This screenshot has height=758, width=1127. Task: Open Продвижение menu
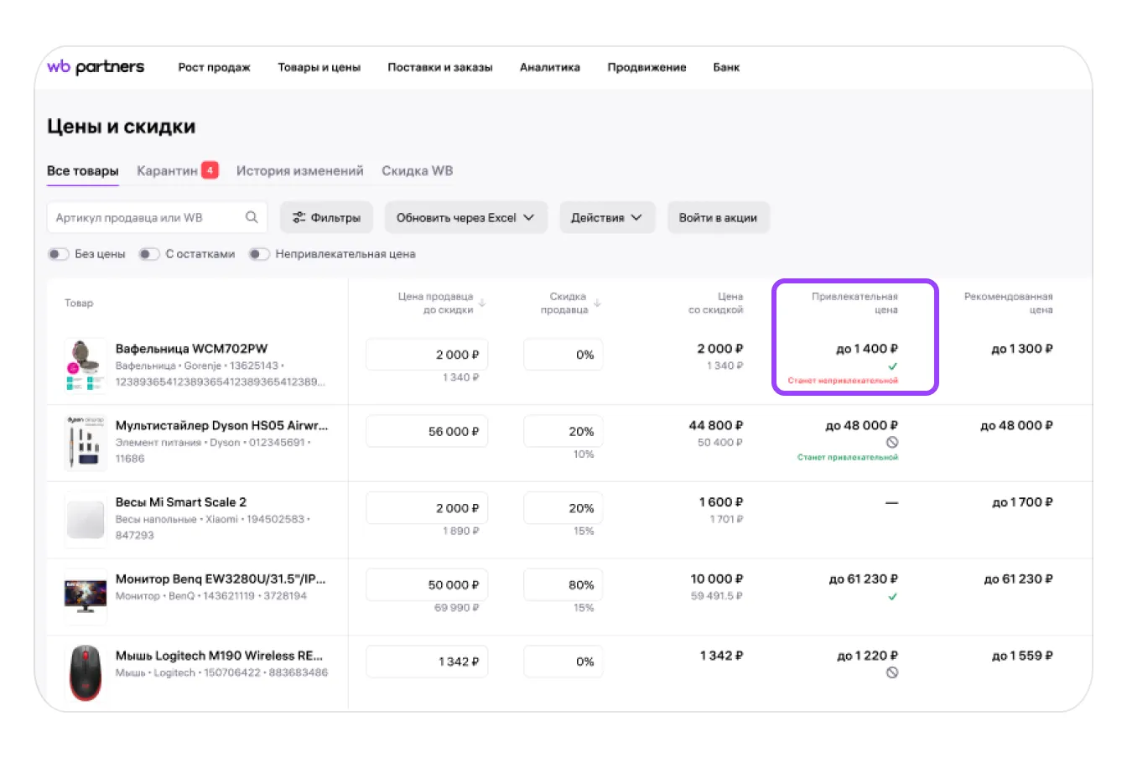pyautogui.click(x=647, y=67)
